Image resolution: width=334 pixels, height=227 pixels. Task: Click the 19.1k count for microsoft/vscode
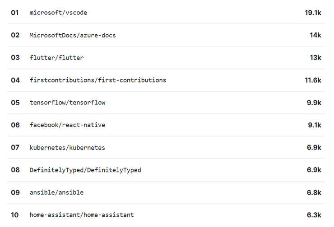tap(313, 13)
